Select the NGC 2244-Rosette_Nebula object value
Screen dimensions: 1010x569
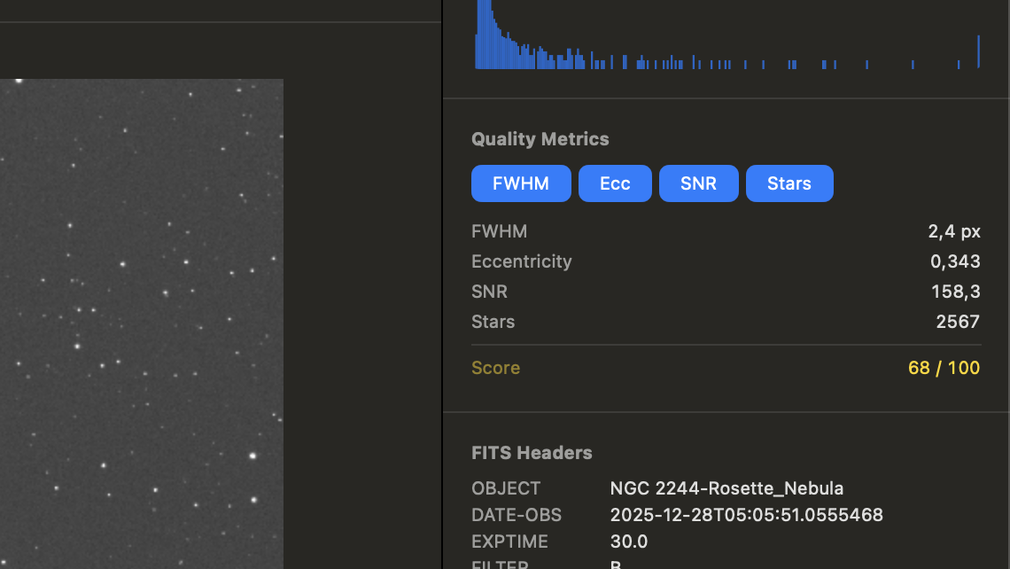tap(726, 488)
